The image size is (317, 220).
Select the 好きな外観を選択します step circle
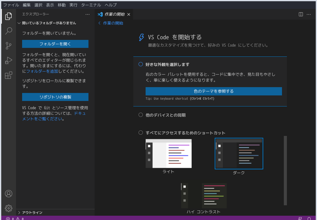point(140,64)
